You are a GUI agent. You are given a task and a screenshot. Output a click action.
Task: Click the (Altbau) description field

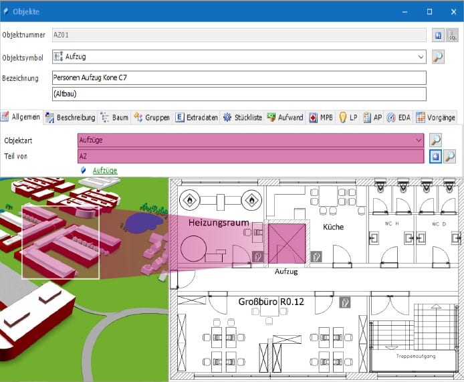238,94
